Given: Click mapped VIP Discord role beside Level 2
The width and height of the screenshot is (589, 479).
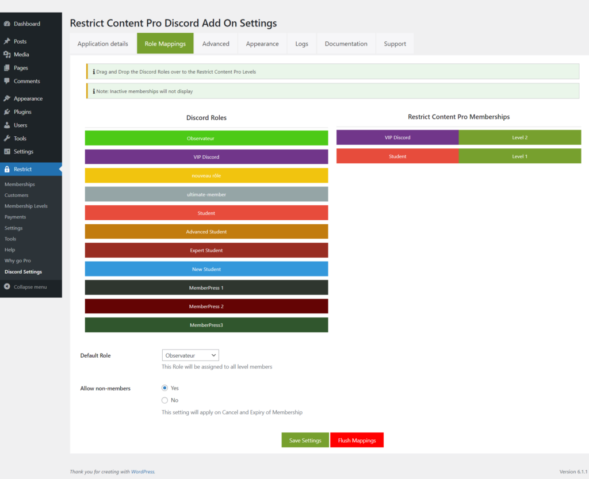Looking at the screenshot, I should 397,137.
